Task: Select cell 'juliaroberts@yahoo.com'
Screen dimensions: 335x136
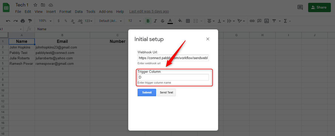Action: (x=62, y=58)
